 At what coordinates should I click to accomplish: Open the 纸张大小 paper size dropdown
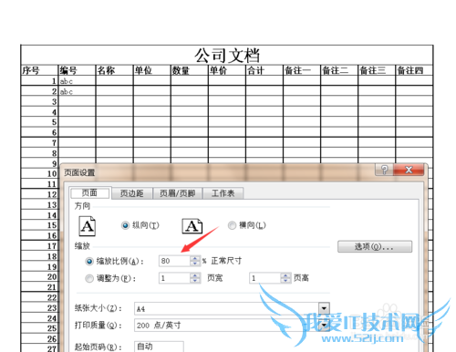point(324,308)
